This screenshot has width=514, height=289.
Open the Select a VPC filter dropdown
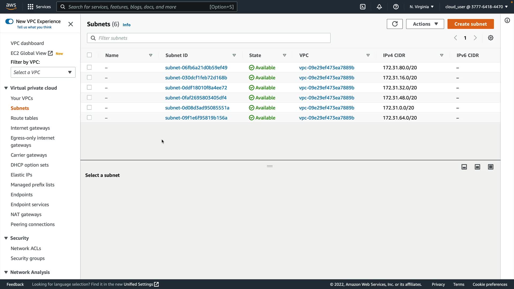pyautogui.click(x=43, y=72)
